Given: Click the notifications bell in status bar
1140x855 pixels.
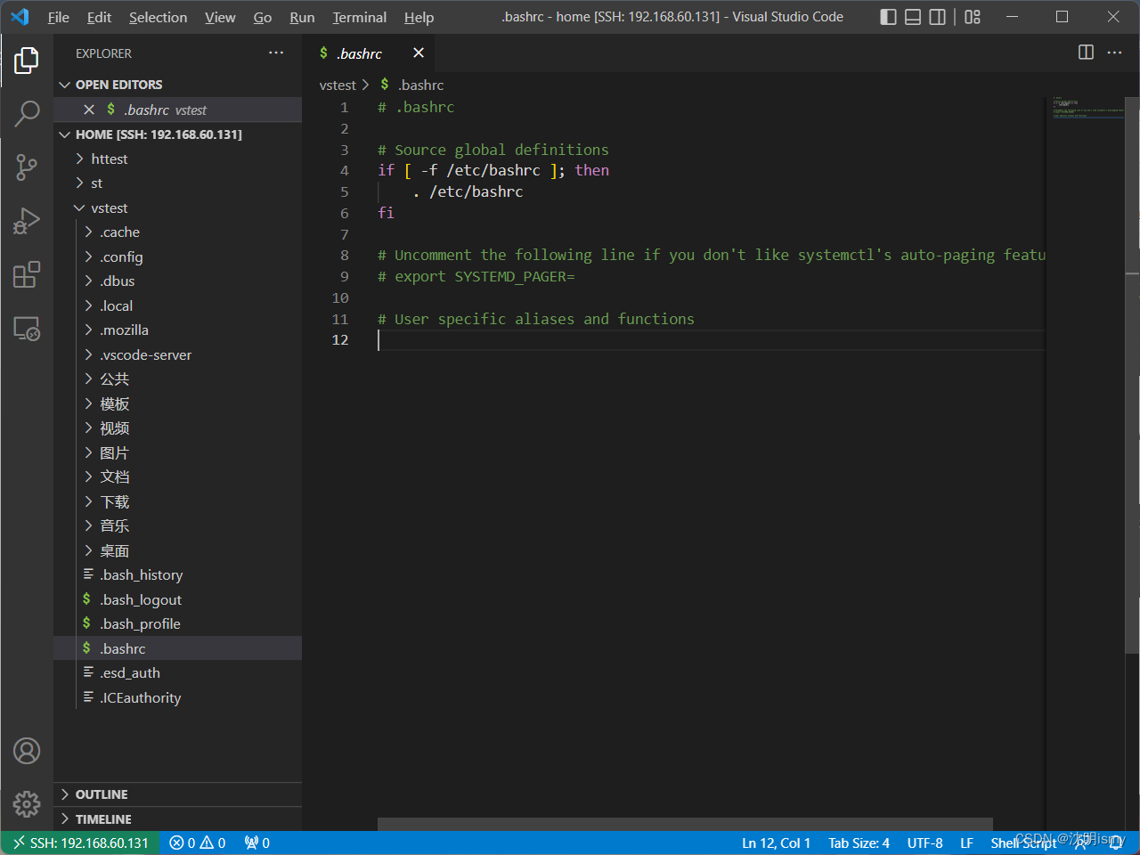Looking at the screenshot, I should point(1116,843).
